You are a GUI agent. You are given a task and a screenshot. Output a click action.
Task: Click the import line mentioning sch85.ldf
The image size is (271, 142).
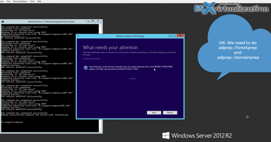point(37,63)
